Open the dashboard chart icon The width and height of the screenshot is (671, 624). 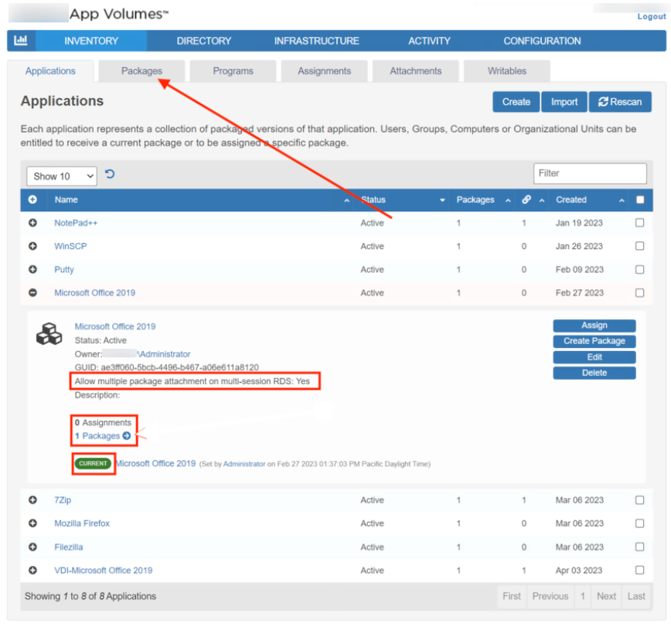pos(21,41)
